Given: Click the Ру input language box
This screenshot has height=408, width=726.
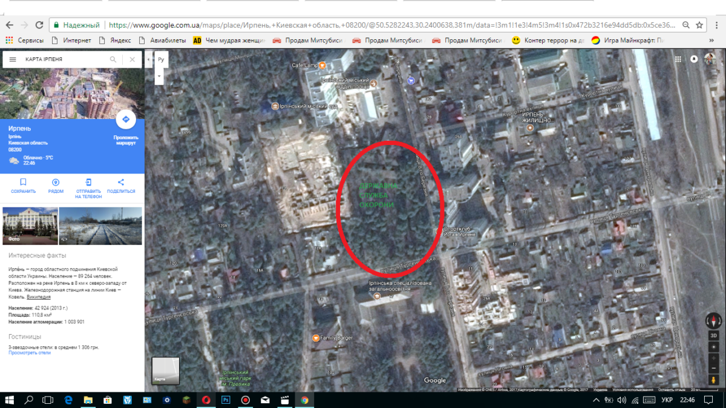Looking at the screenshot, I should click(x=160, y=60).
